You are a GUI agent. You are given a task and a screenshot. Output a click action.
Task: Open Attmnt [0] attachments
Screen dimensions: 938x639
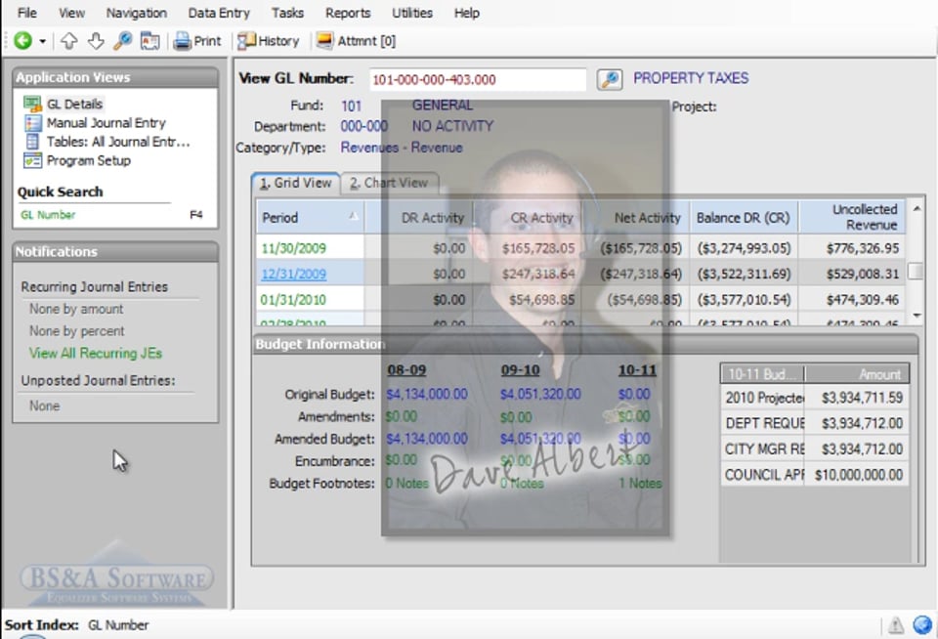click(x=357, y=41)
